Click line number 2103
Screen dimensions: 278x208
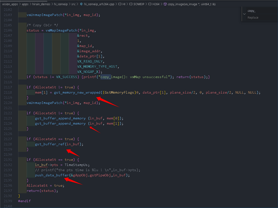click(x=8, y=15)
